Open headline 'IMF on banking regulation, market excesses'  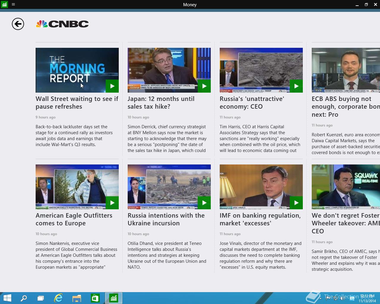click(260, 219)
